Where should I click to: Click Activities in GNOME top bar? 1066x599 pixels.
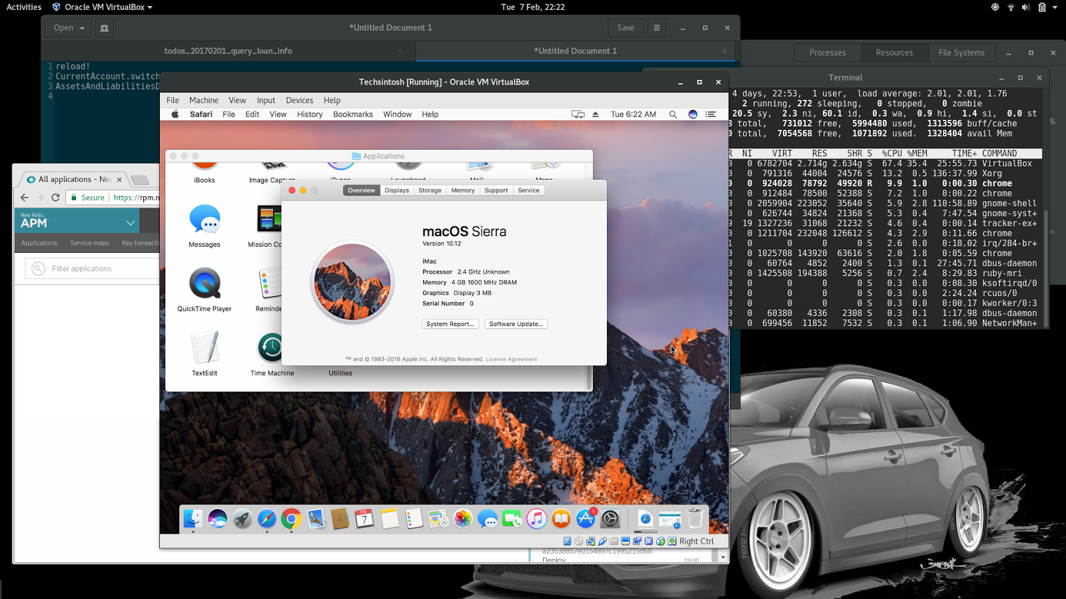click(24, 7)
